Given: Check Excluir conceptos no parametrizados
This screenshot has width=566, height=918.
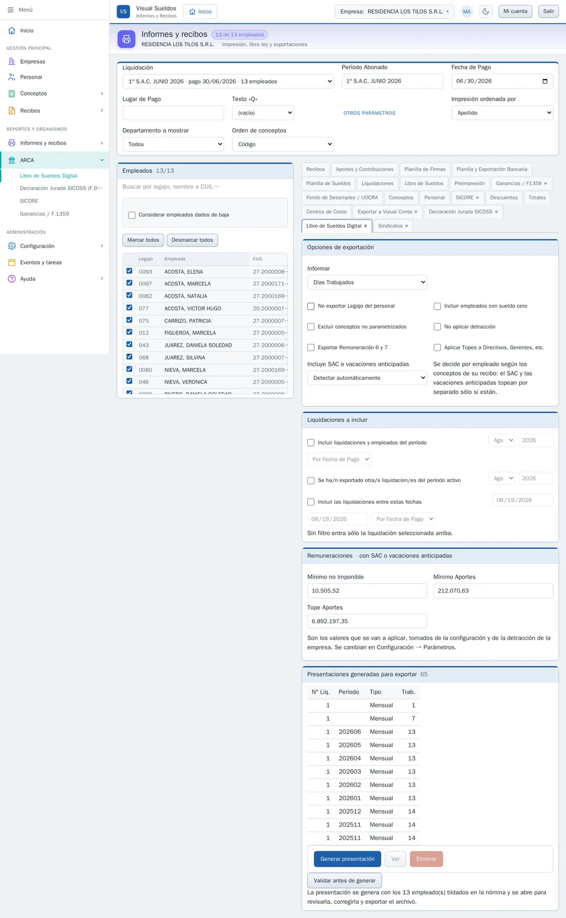Looking at the screenshot, I should (x=311, y=327).
